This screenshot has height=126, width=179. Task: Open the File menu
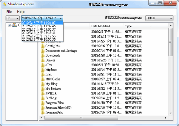[9, 12]
